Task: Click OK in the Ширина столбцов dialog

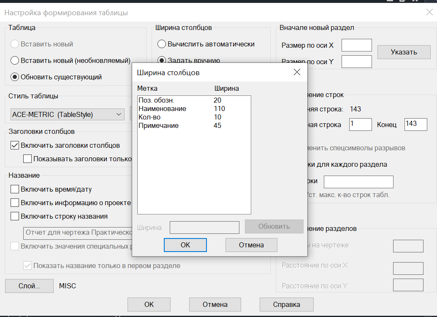Action: [185, 245]
